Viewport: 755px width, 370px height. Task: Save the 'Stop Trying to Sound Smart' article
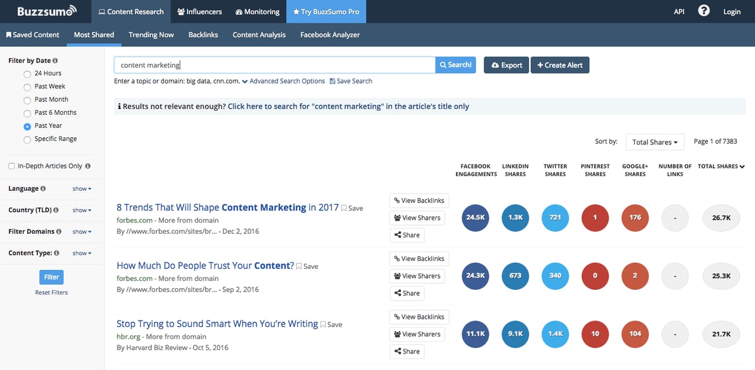pyautogui.click(x=331, y=325)
